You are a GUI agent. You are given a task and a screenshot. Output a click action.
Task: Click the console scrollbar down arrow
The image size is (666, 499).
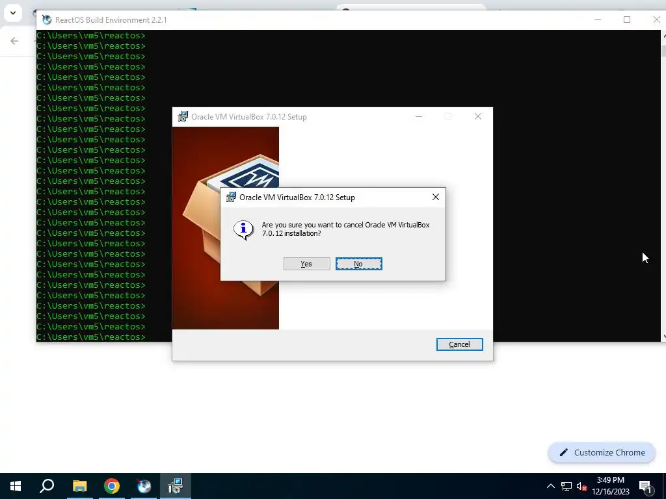664,337
